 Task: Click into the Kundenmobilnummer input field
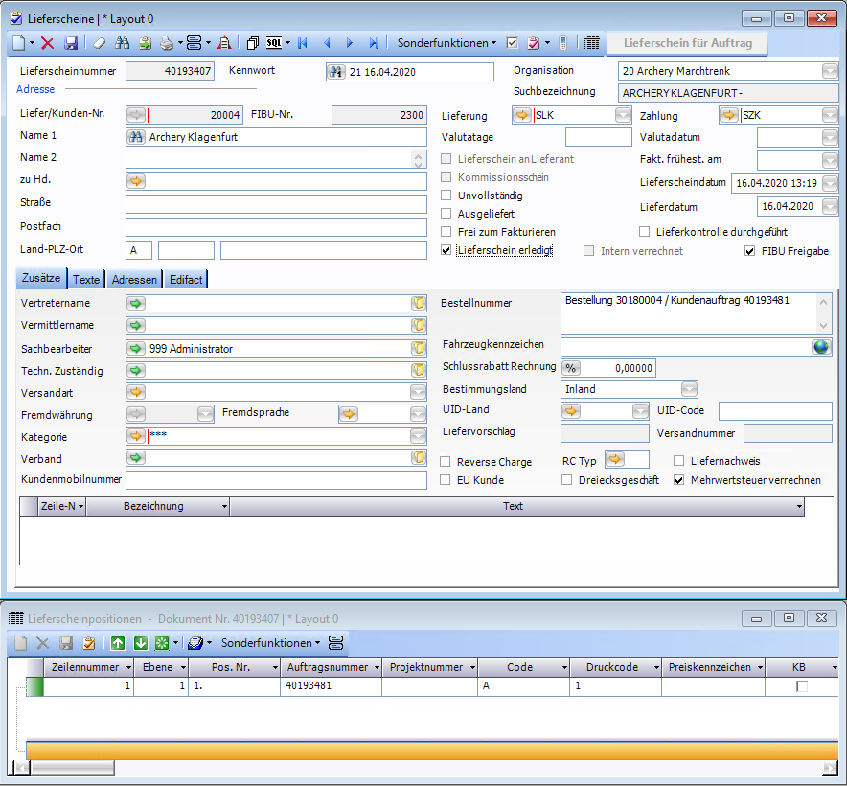[x=276, y=480]
